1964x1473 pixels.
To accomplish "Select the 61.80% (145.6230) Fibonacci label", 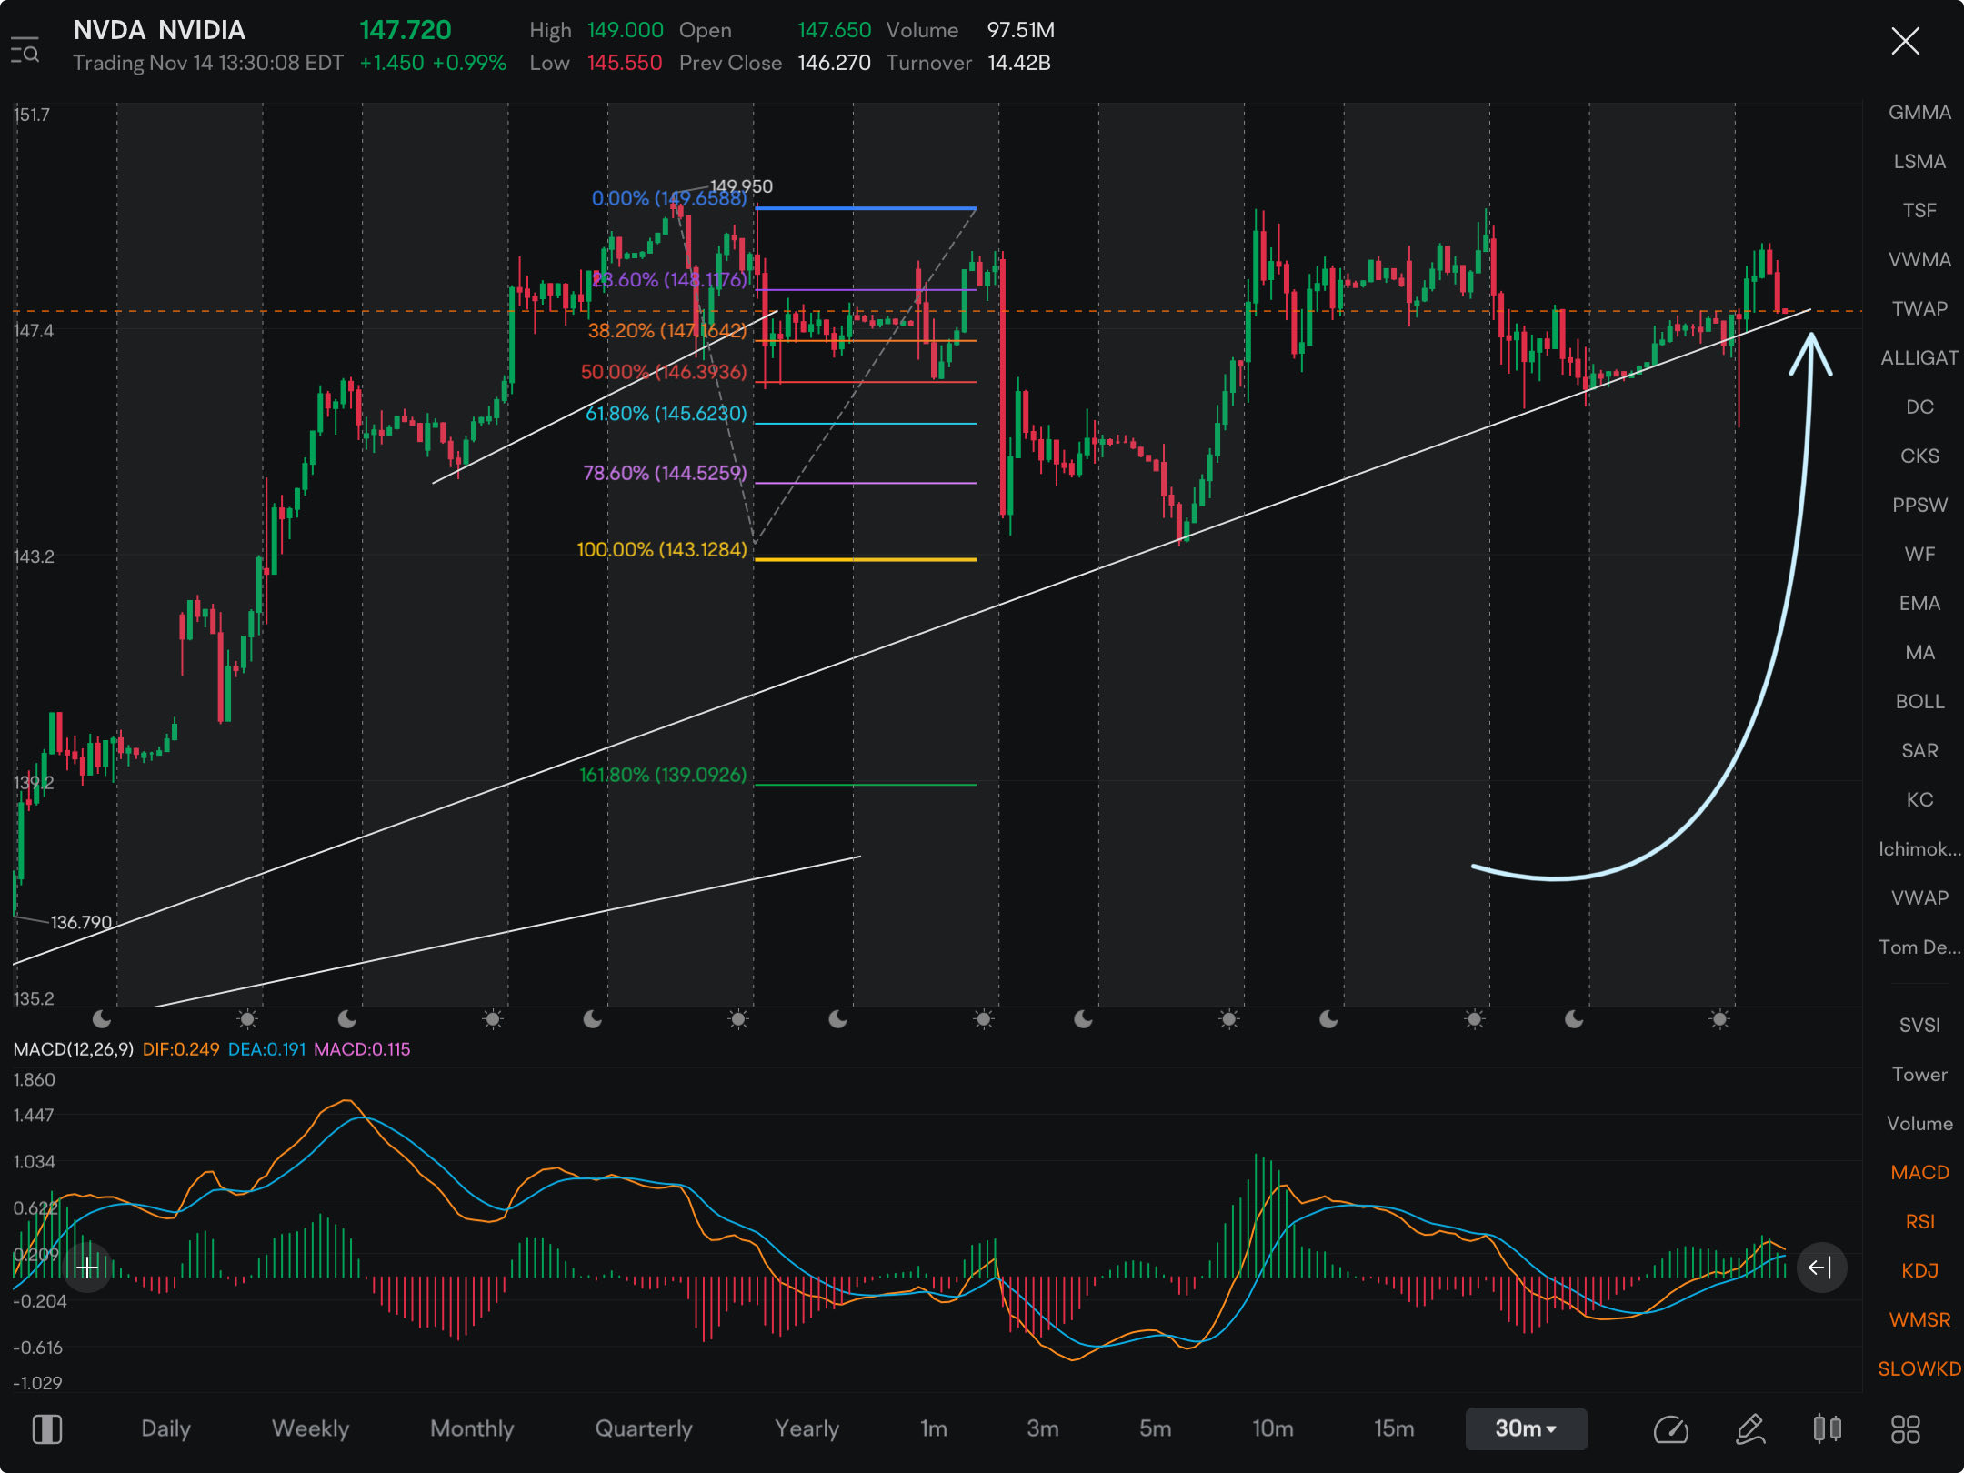I will tap(666, 414).
